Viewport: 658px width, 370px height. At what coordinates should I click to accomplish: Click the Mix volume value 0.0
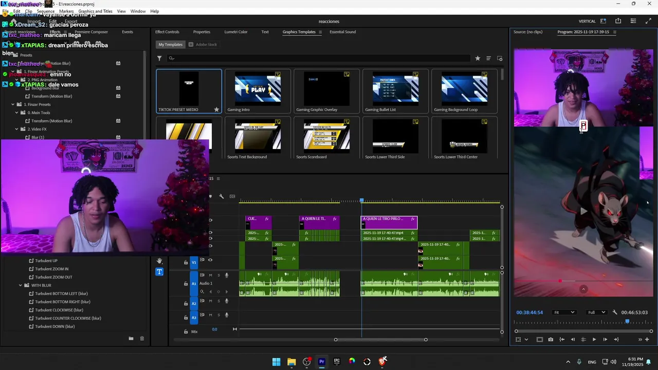point(214,329)
